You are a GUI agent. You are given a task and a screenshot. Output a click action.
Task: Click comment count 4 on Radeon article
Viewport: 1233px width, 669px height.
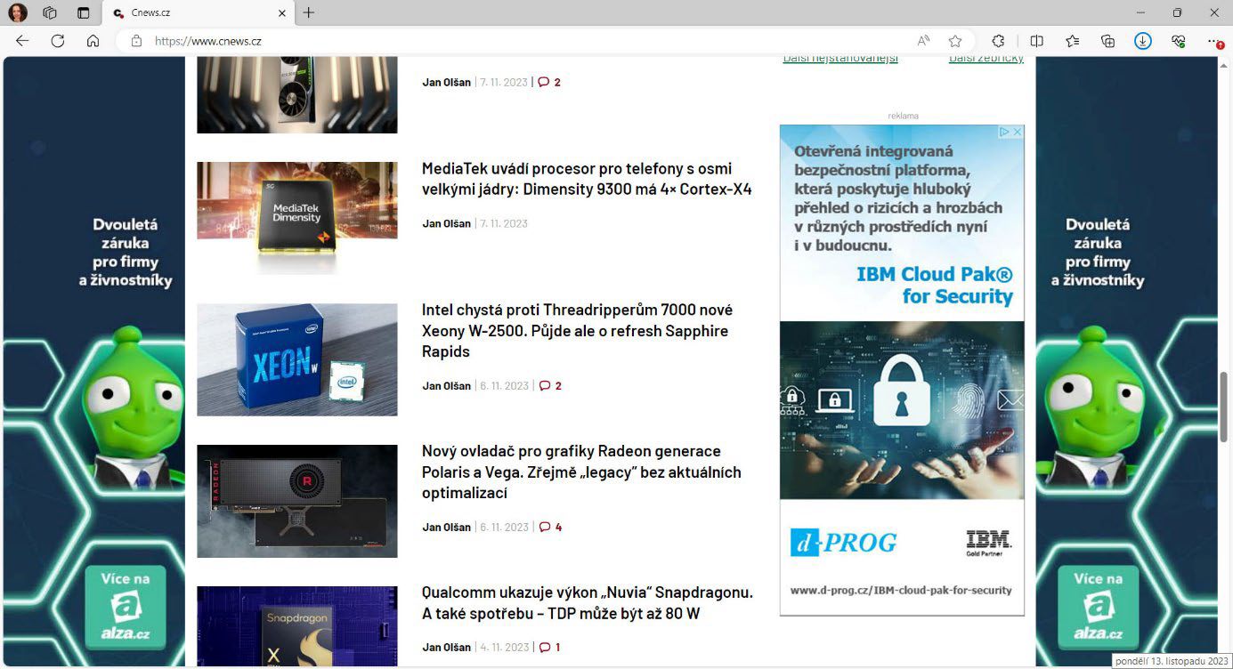pos(558,528)
